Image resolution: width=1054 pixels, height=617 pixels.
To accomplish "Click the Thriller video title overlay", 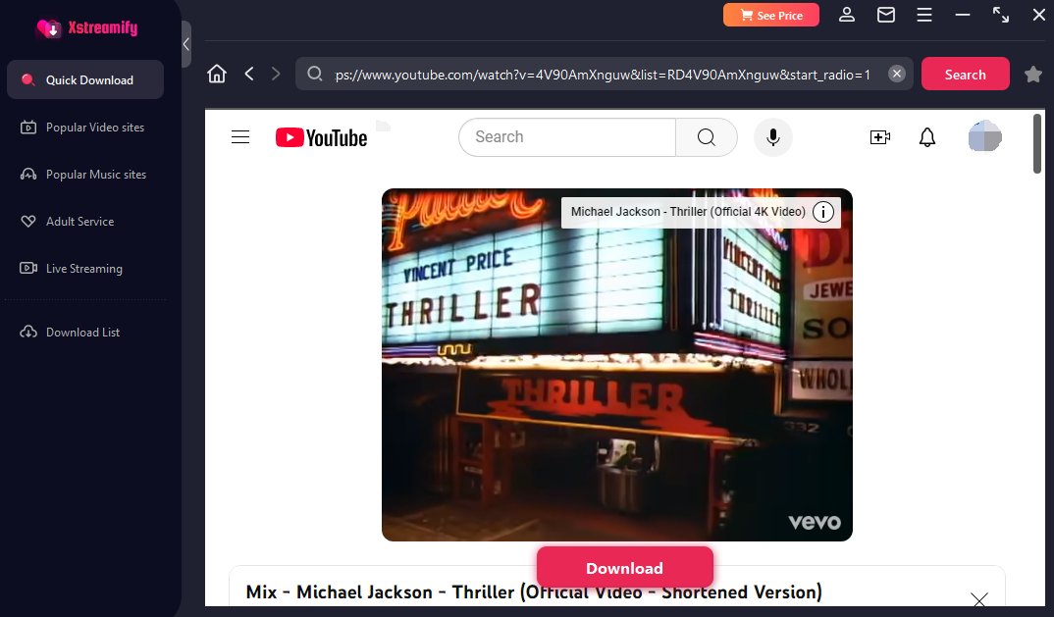I will pos(688,212).
